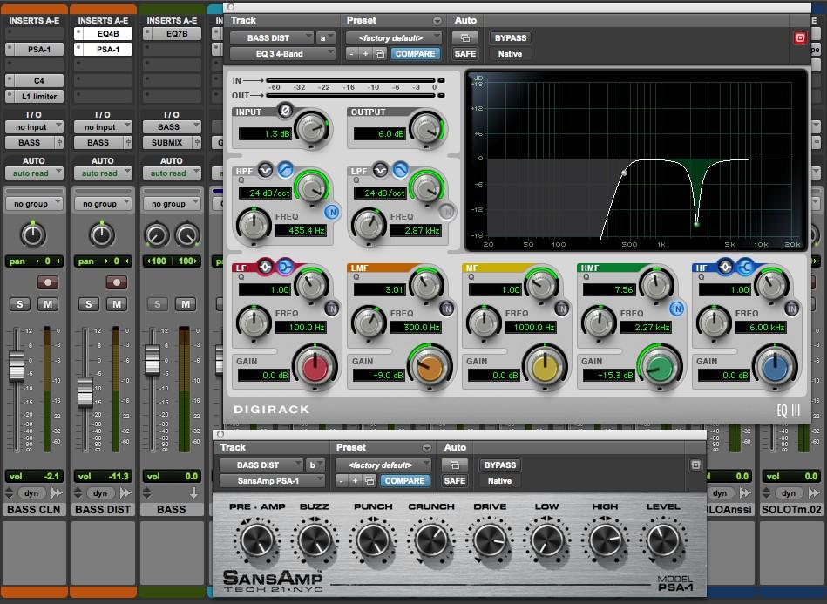Click SAFE in the SansAmp window
Viewport: 827px width, 604px height.
coord(455,481)
